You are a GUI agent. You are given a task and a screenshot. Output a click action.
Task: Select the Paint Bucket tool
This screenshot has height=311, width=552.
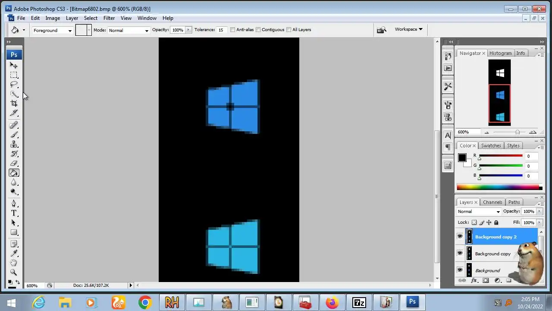pos(14,173)
